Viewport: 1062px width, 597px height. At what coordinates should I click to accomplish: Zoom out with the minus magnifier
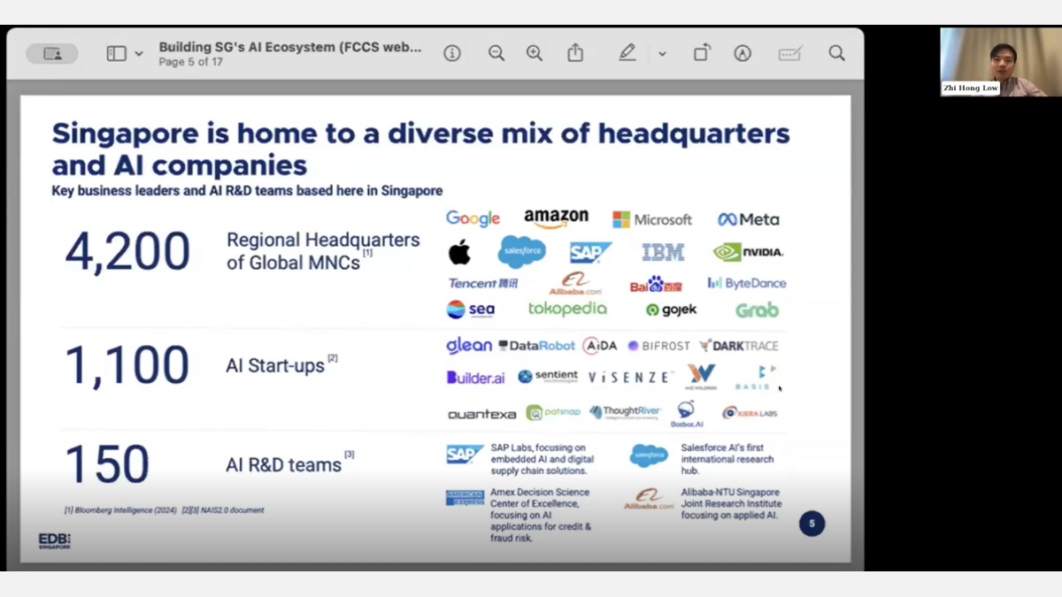496,54
